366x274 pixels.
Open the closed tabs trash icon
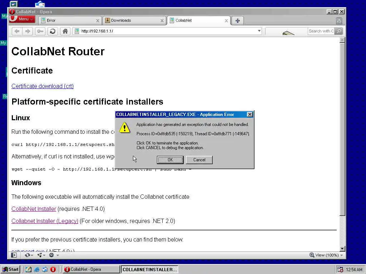tap(339, 21)
